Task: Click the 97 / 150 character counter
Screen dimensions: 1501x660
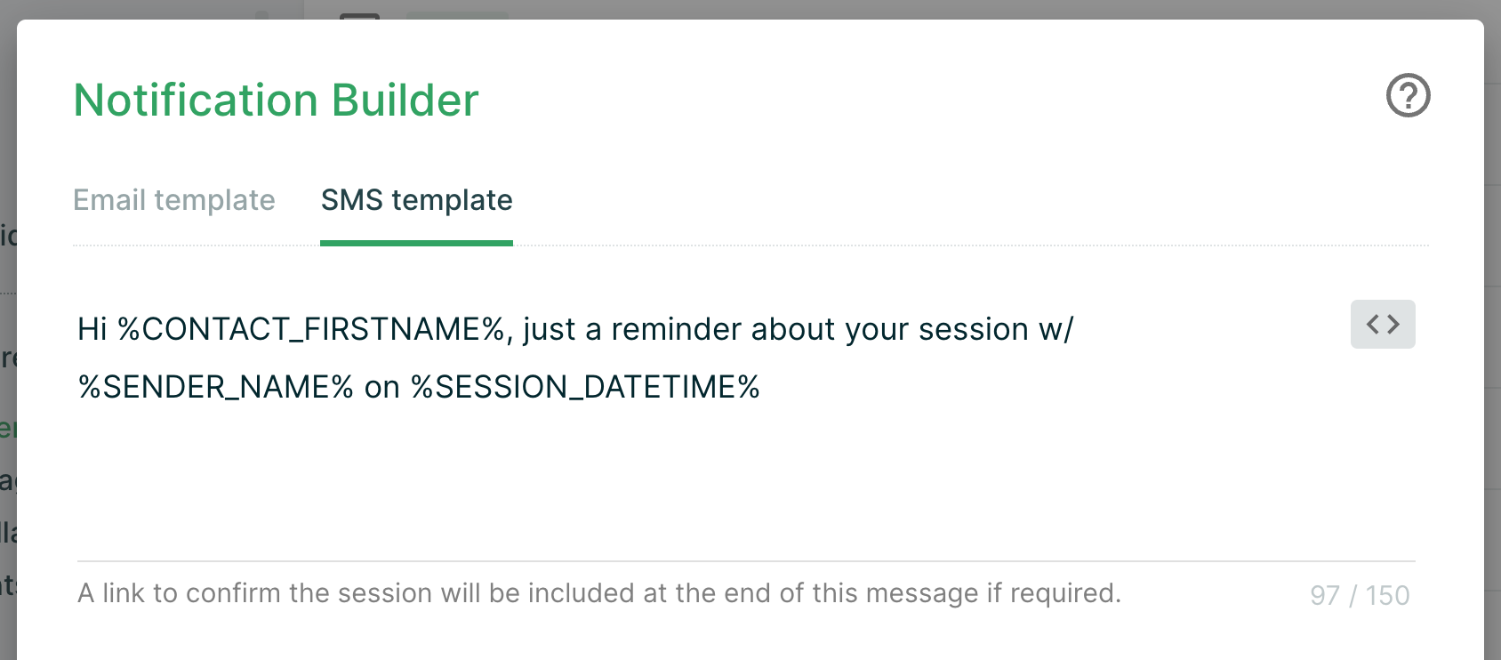Action: coord(1360,595)
